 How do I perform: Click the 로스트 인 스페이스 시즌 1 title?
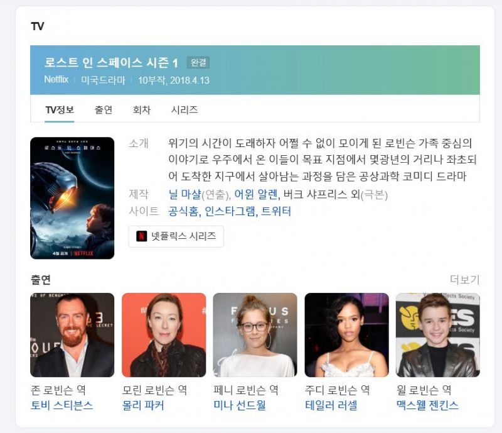tap(111, 63)
